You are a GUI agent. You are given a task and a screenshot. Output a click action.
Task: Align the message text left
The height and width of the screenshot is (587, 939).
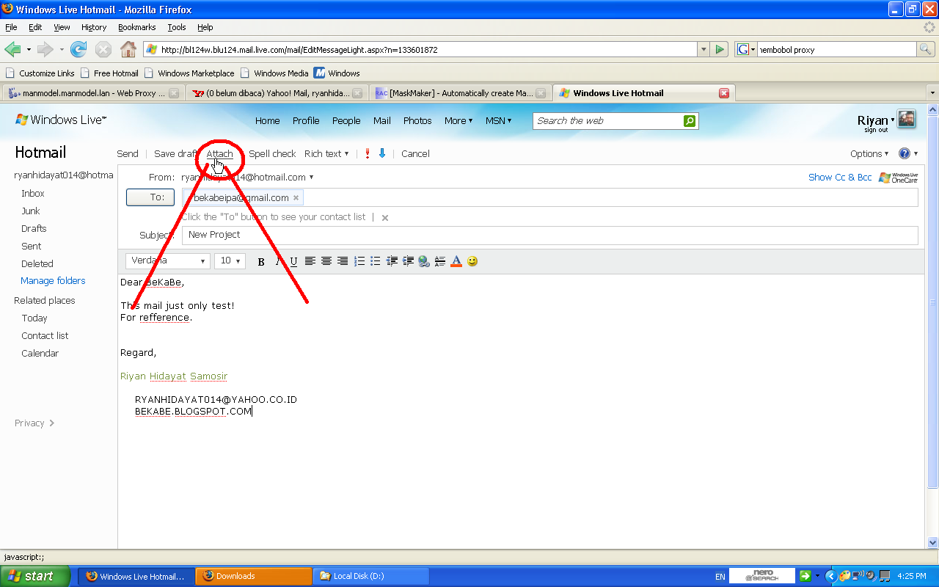(310, 261)
